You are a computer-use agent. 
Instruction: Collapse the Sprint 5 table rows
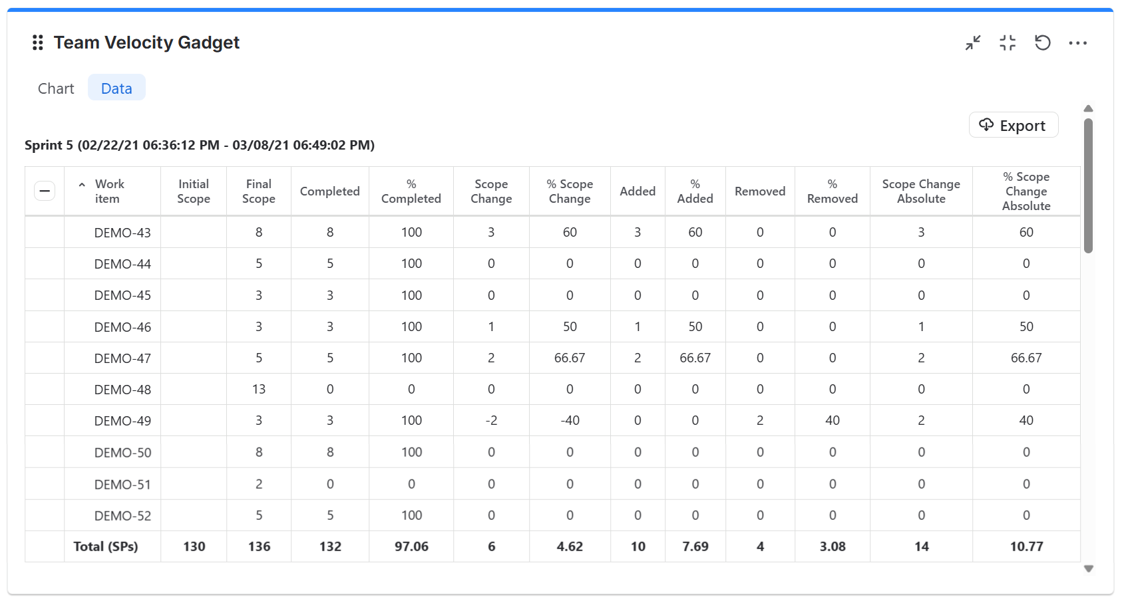click(45, 191)
